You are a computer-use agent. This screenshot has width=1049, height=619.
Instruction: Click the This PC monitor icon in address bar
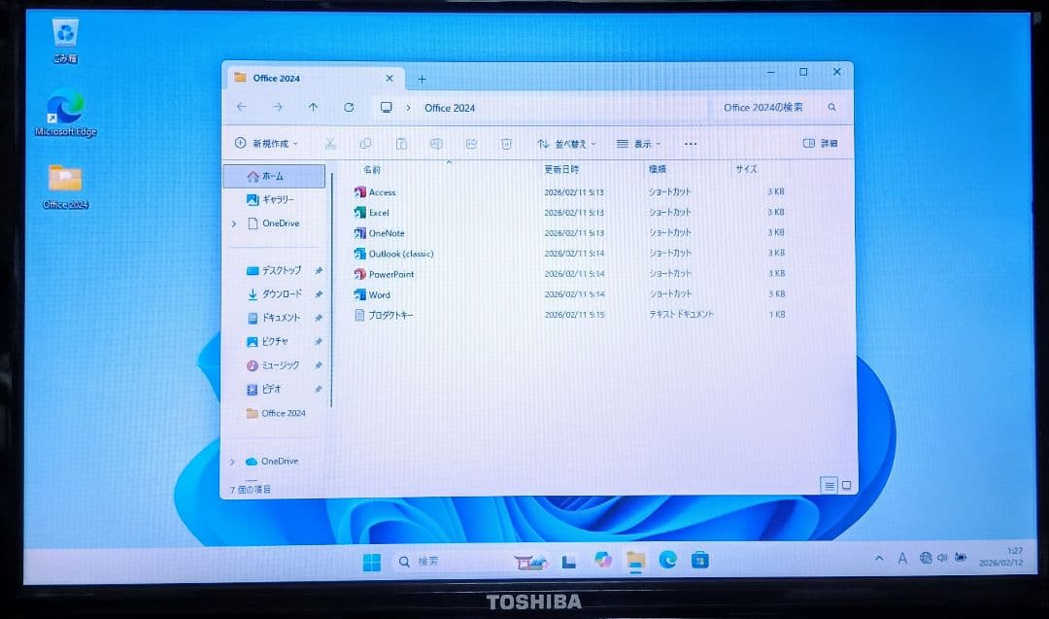tap(386, 107)
